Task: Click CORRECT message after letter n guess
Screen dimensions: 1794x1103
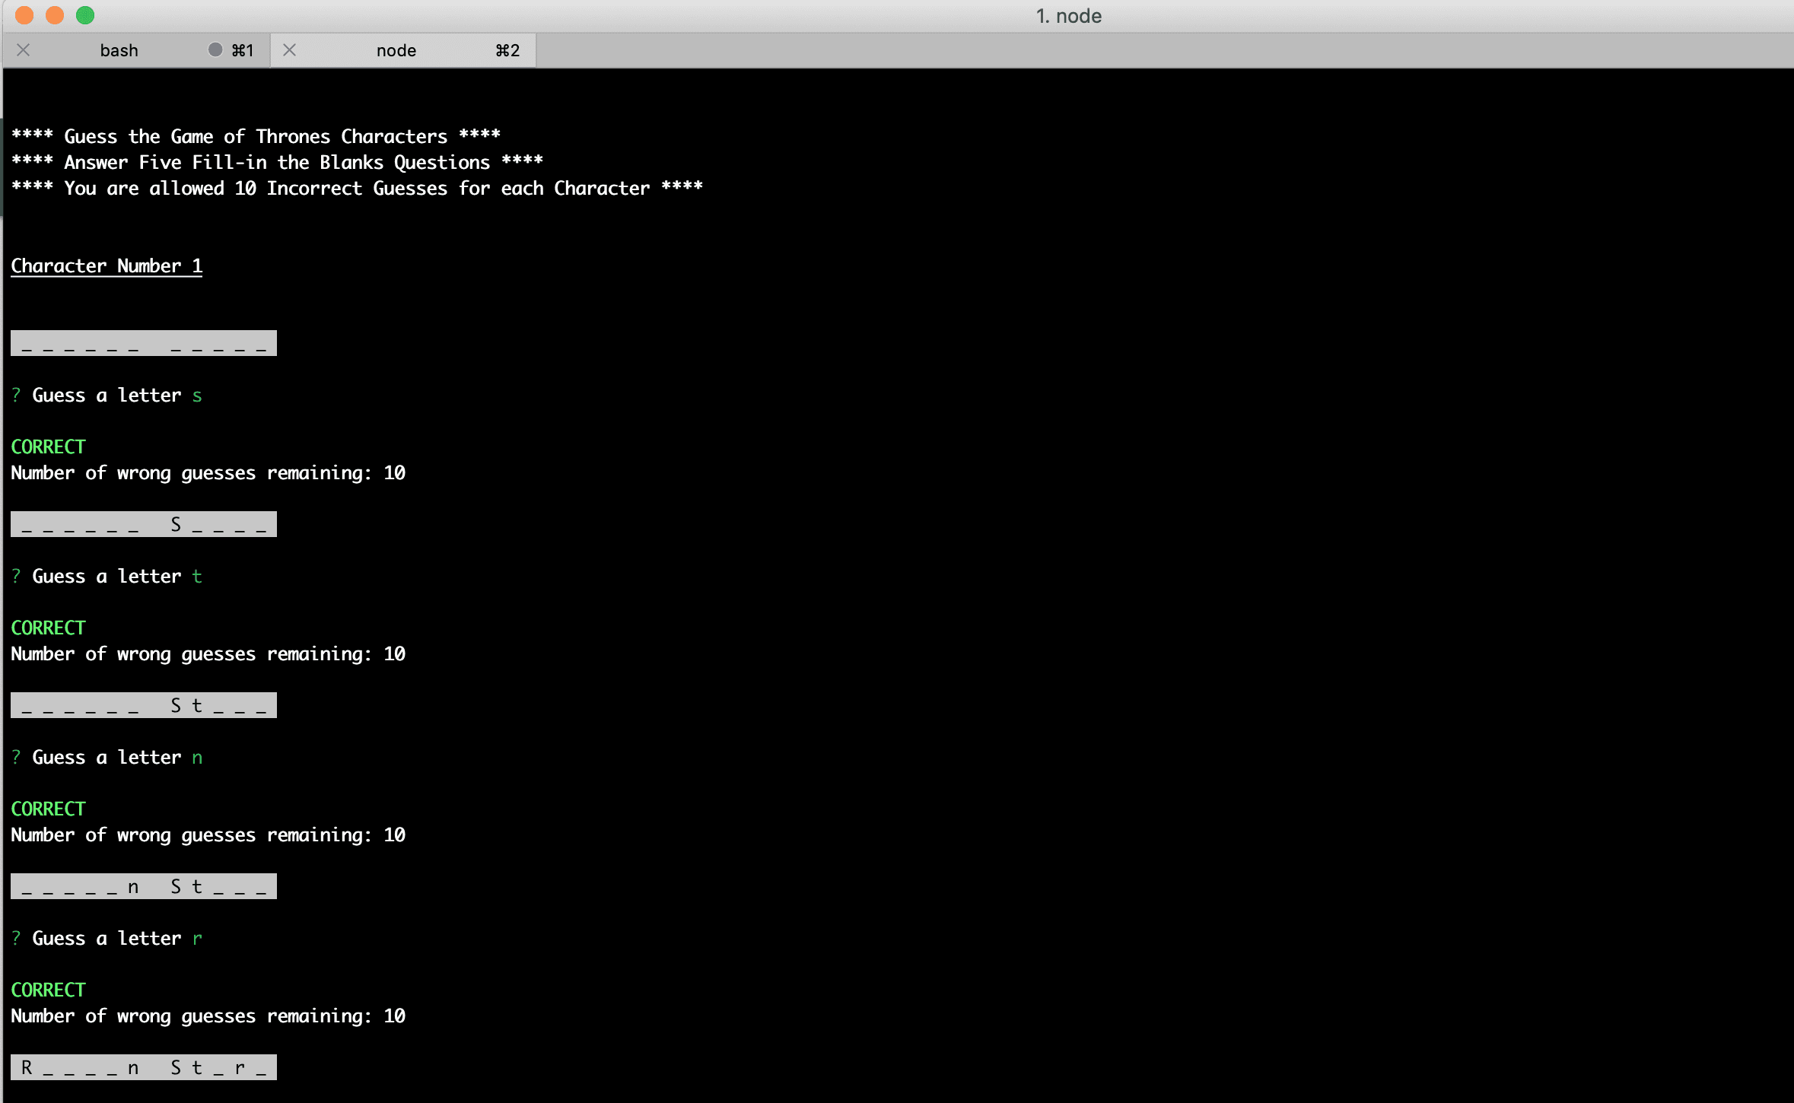Action: 48,809
